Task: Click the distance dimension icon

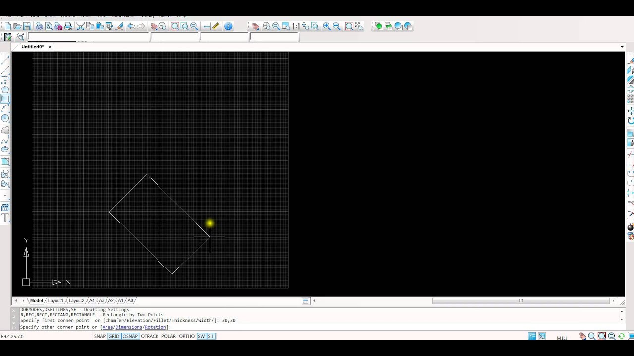Action: (207, 26)
